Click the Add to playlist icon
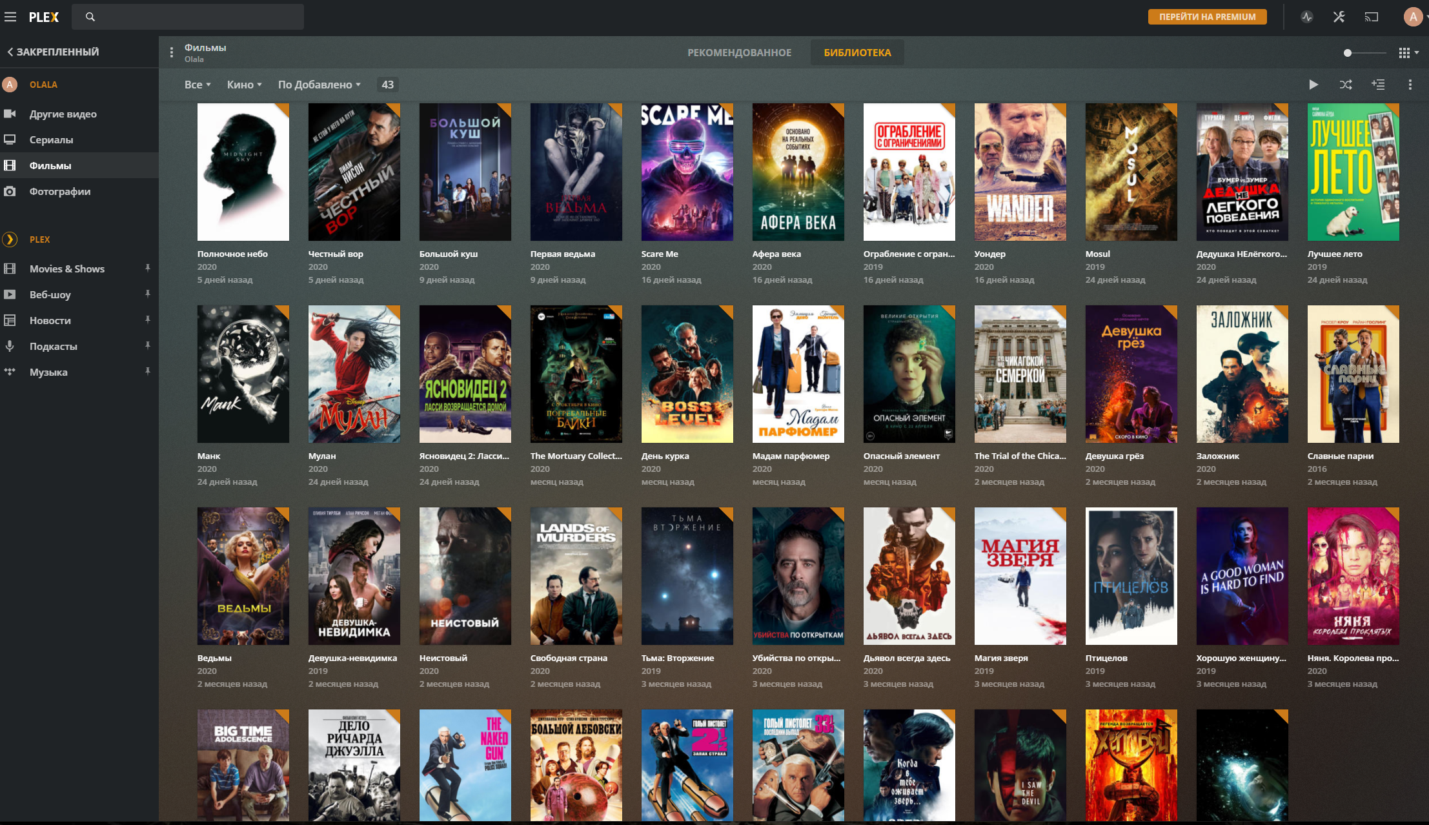This screenshot has height=825, width=1429. tap(1378, 85)
